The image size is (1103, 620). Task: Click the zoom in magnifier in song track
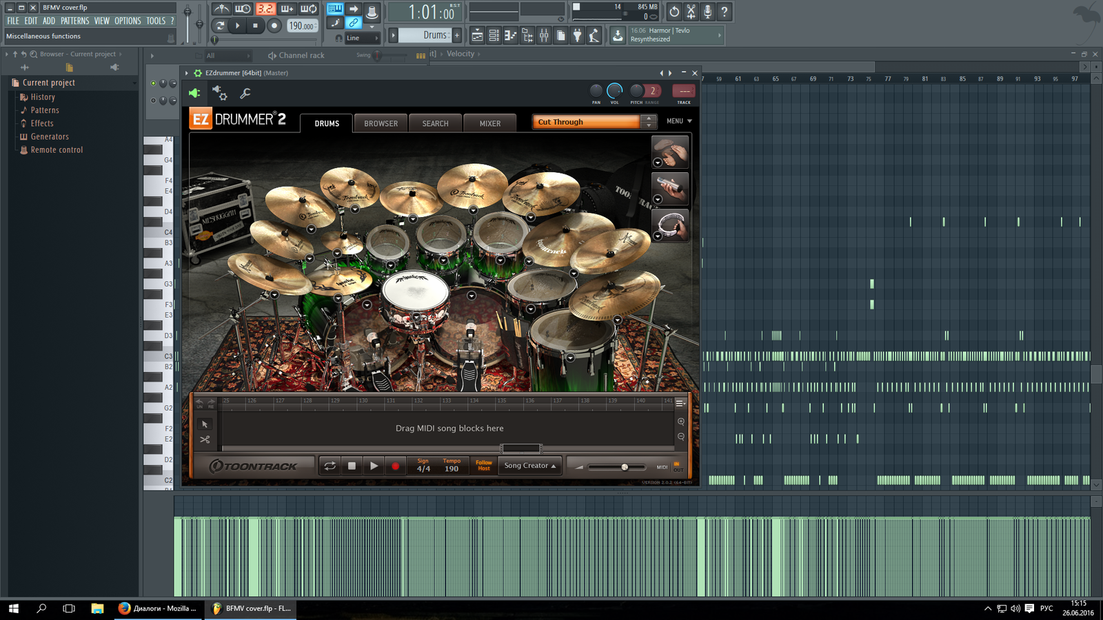click(681, 422)
